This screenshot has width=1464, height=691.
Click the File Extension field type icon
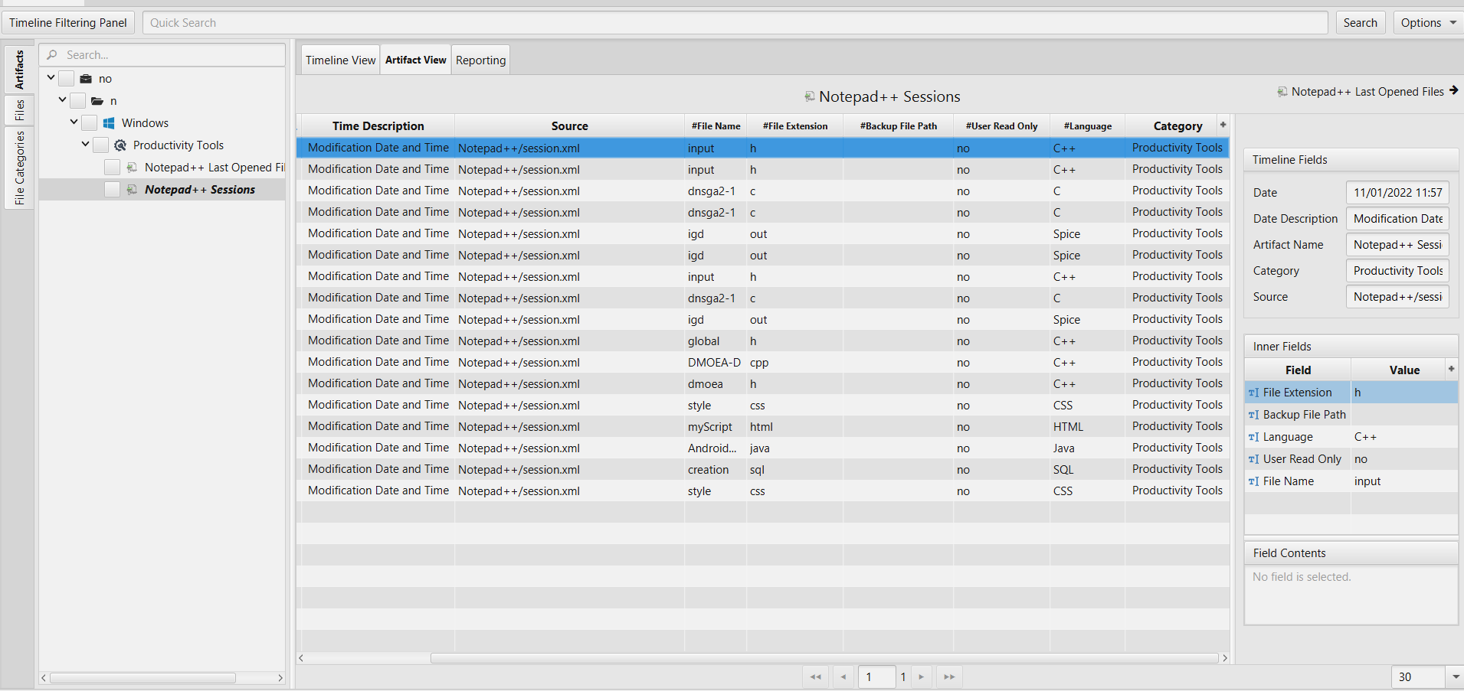coord(1253,393)
